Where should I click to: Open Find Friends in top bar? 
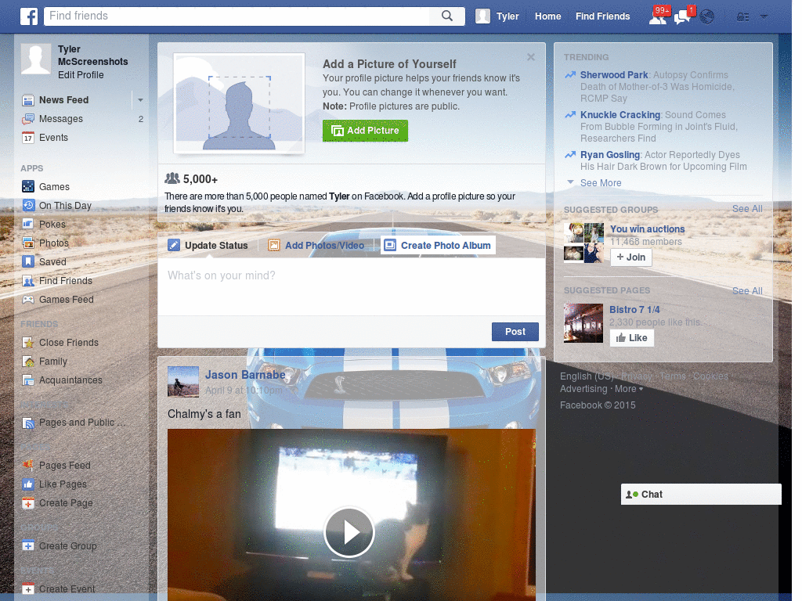(602, 16)
